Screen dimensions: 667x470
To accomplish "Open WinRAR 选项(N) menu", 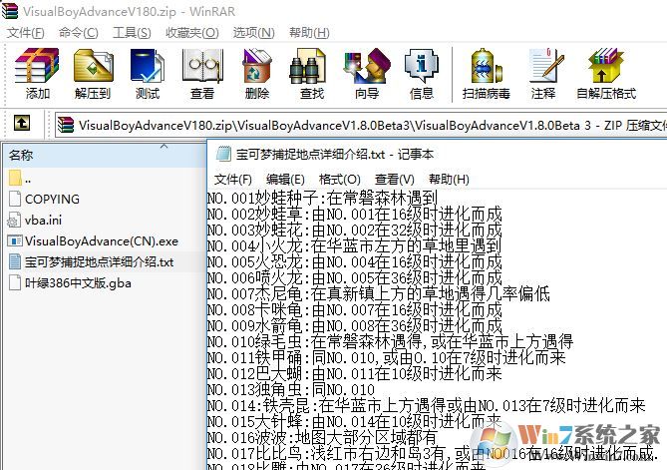I will tap(253, 33).
